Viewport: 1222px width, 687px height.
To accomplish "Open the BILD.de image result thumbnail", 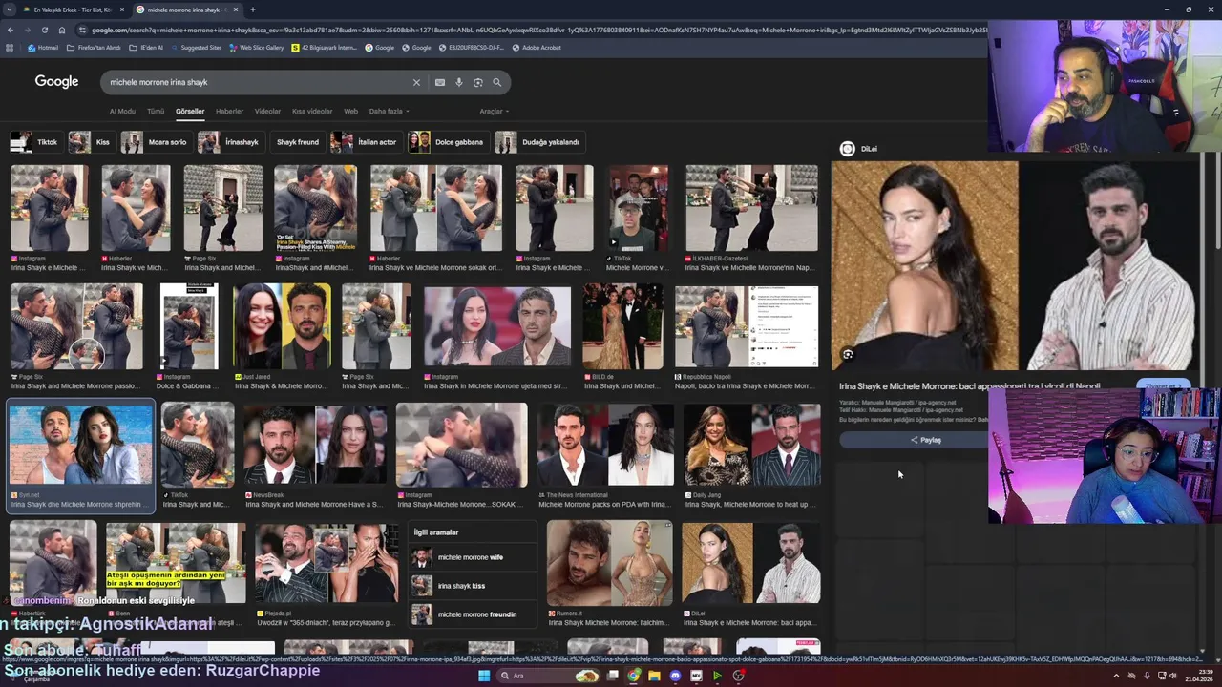I will [622, 326].
